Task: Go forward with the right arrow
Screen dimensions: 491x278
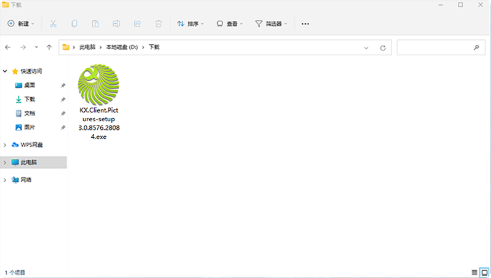Action: click(23, 47)
